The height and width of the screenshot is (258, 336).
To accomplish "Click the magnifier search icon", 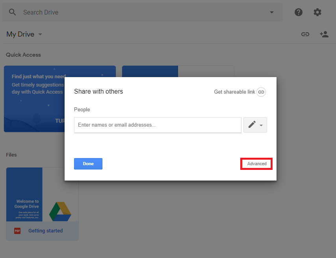I will [x=13, y=12].
